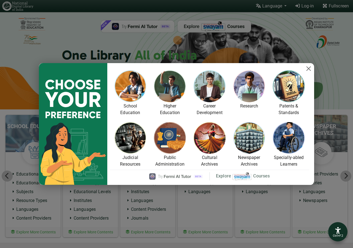Click the Ministry of Education sponsor logo
This screenshot has height=248, width=353.
click(32, 24)
